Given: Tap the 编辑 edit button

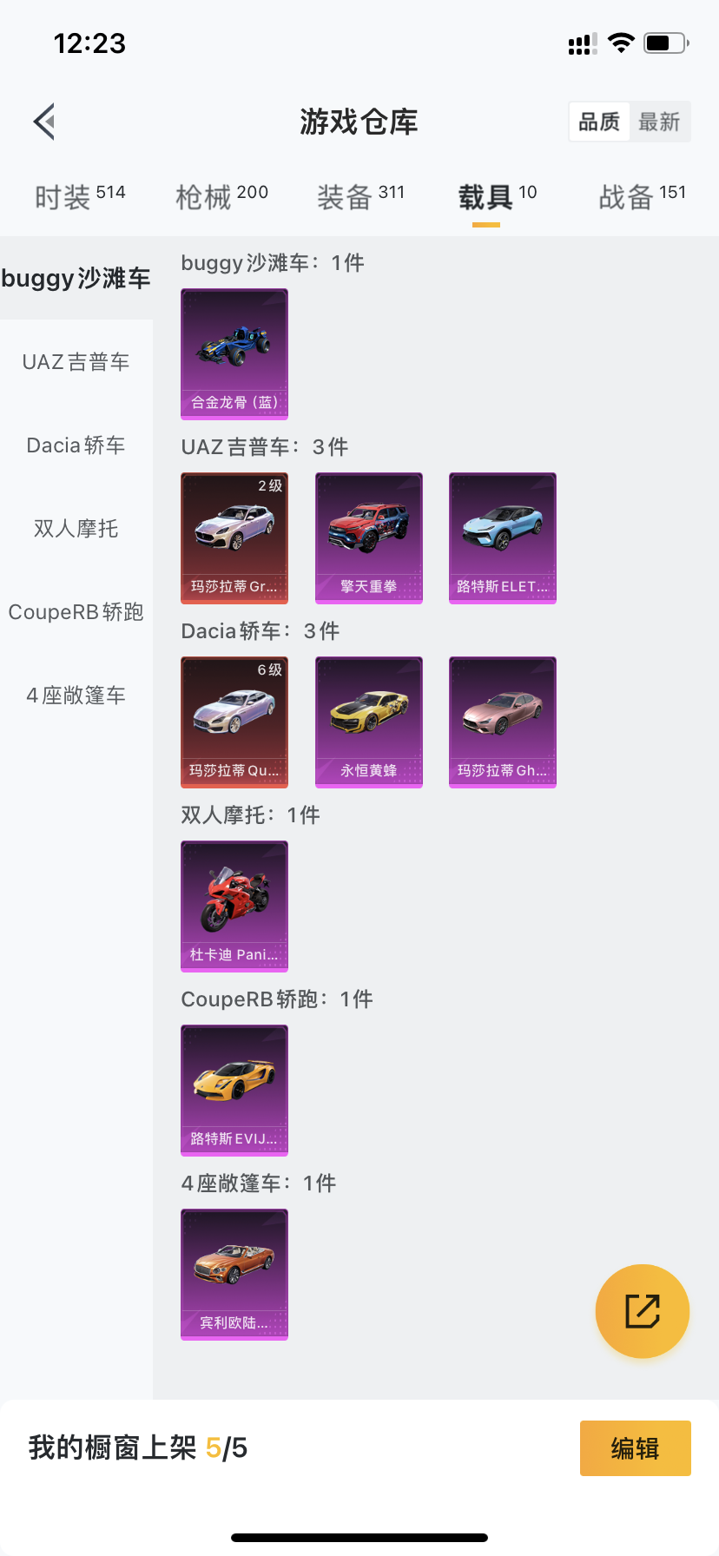Looking at the screenshot, I should coord(636,1448).
